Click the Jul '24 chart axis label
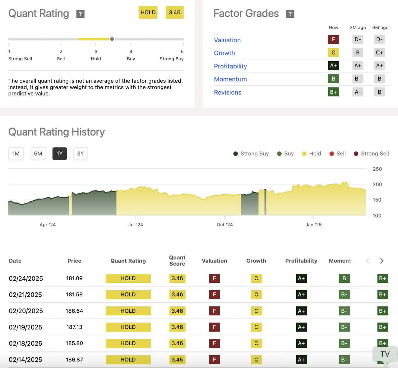 [136, 225]
